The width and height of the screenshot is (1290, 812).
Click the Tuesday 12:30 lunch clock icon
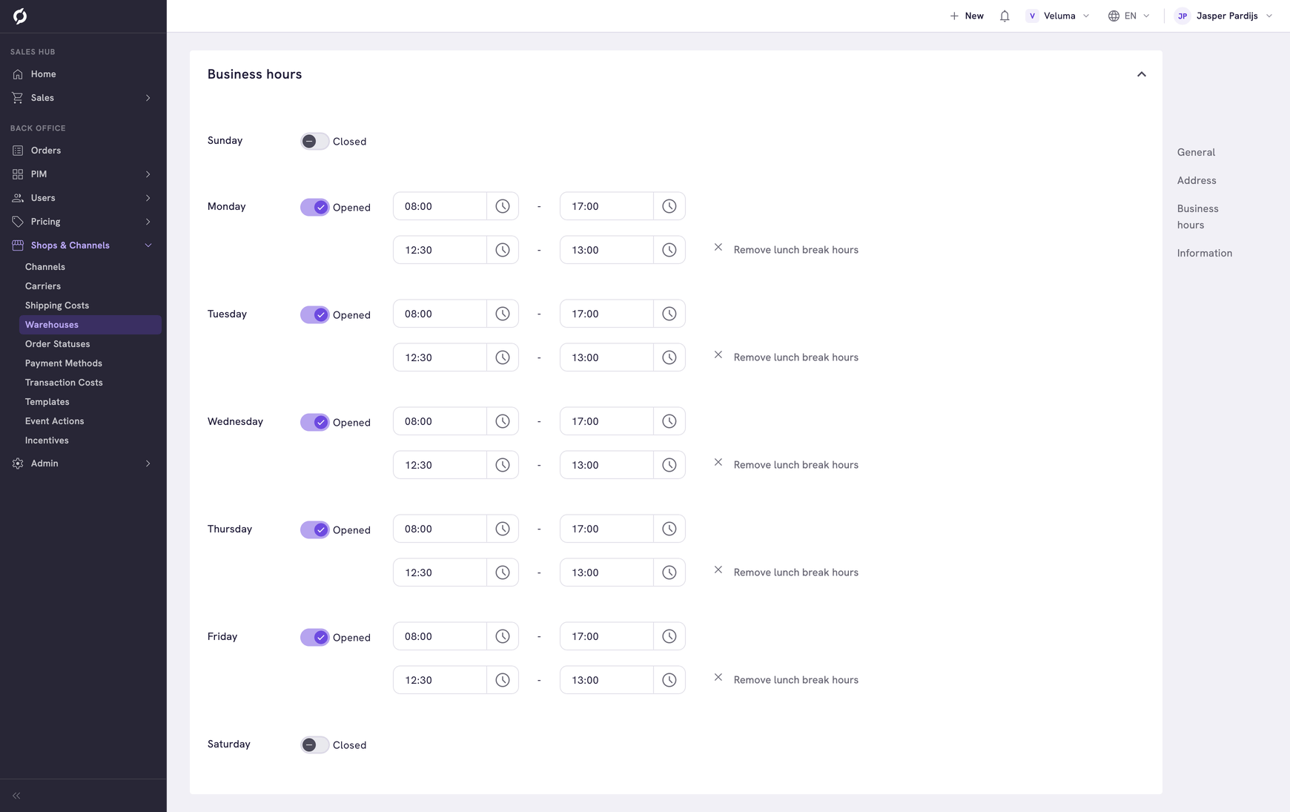(503, 357)
